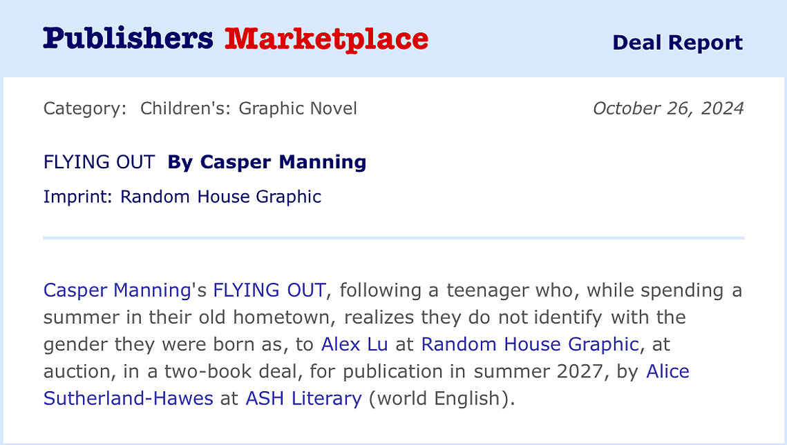This screenshot has width=787, height=445.
Task: Click the FLYING OUT title heading
Action: point(99,162)
